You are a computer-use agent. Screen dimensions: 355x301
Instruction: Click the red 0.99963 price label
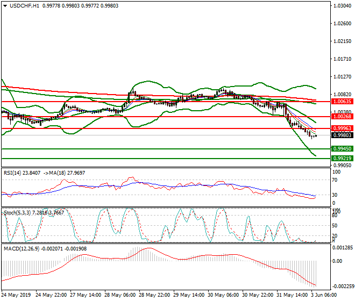pyautogui.click(x=342, y=128)
